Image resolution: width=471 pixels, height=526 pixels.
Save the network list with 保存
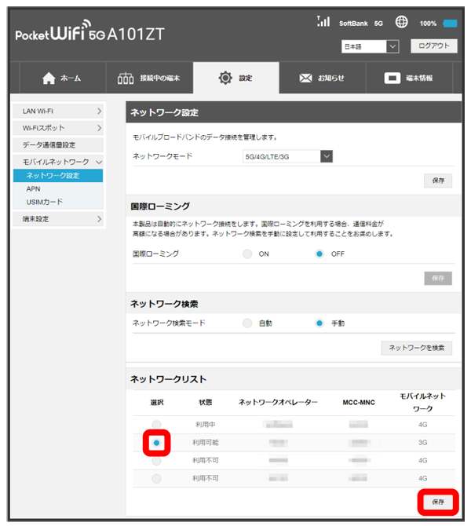coord(436,501)
